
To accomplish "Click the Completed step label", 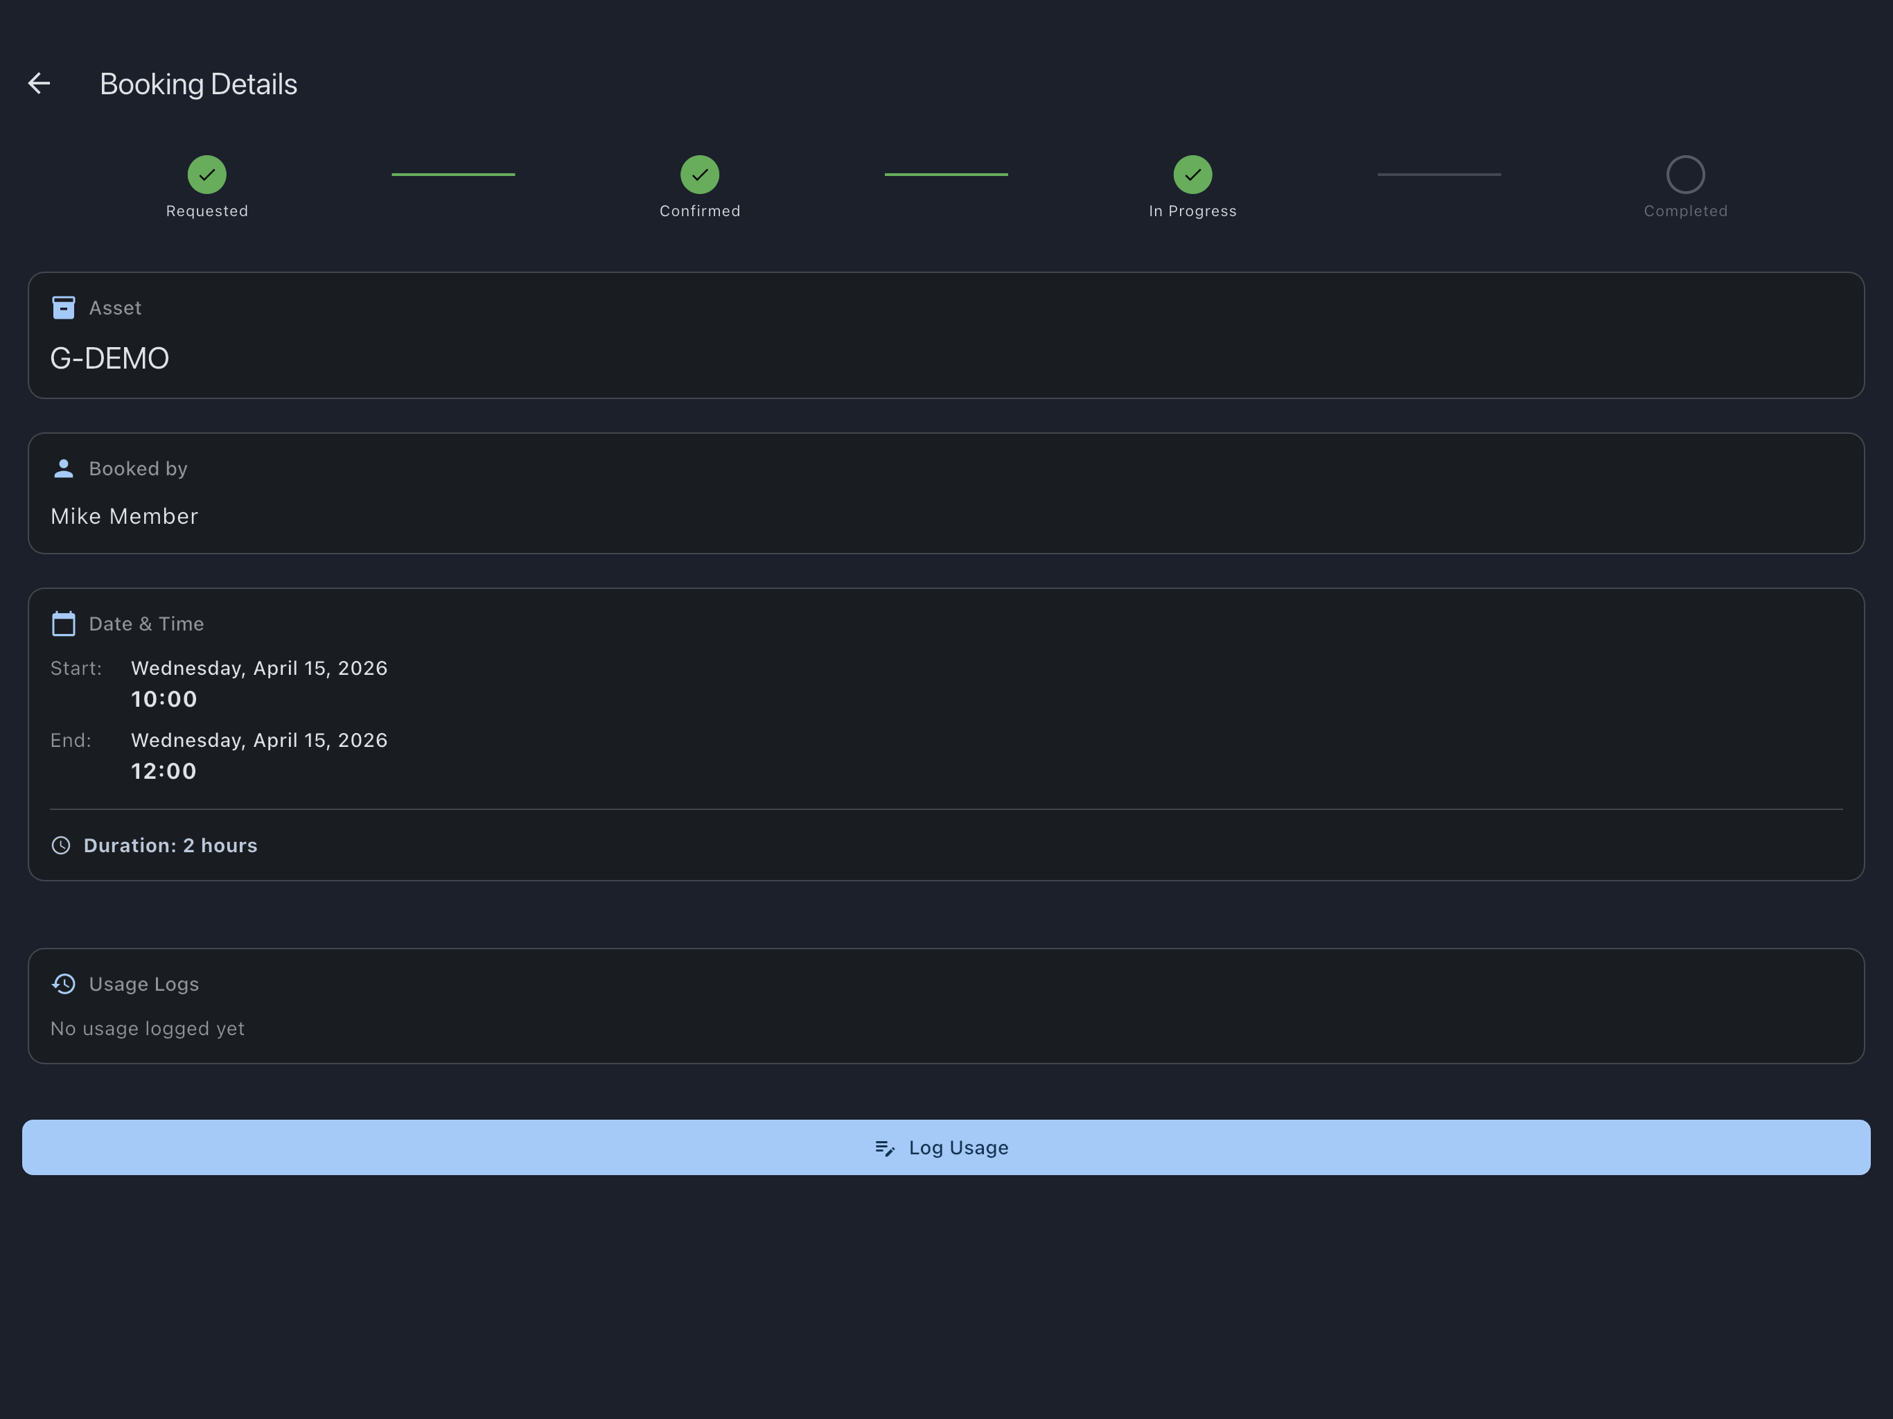I will tap(1686, 211).
